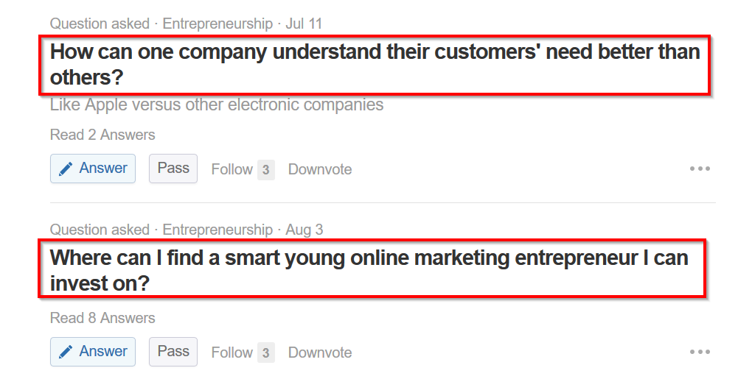Screen dimensions: 738x379
Task: Follow the customers' need question
Action: tap(232, 169)
